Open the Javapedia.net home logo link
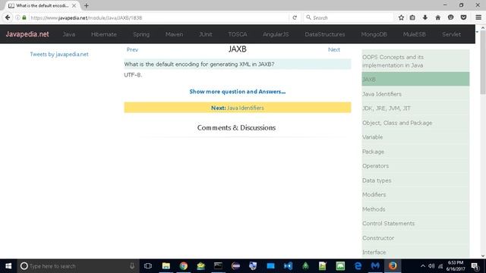The image size is (486, 273). click(27, 34)
